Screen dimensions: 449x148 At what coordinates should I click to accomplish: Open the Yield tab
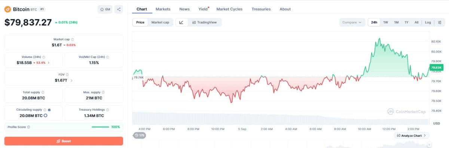pos(204,9)
